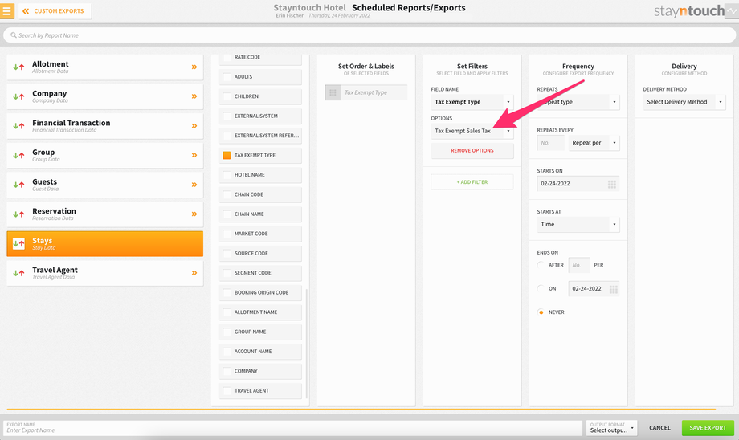
Task: Open the hamburger main menu
Action: pos(7,10)
